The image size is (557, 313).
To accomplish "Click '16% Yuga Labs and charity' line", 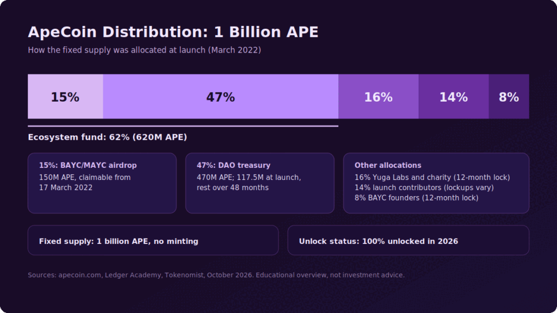I will [x=432, y=178].
